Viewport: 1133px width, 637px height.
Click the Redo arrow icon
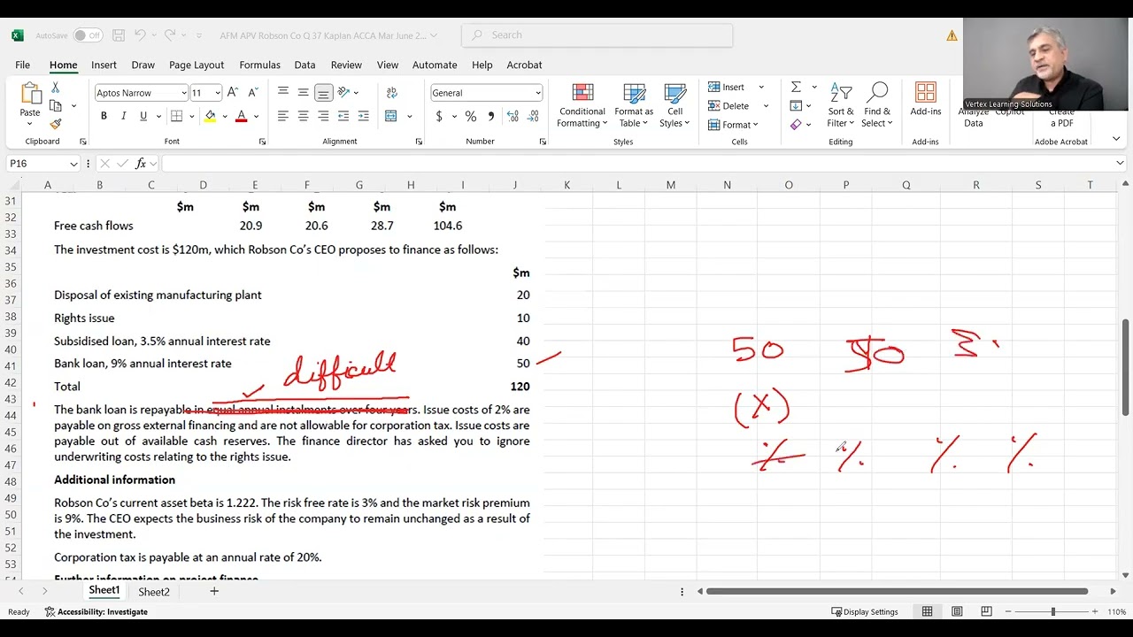pyautogui.click(x=170, y=35)
